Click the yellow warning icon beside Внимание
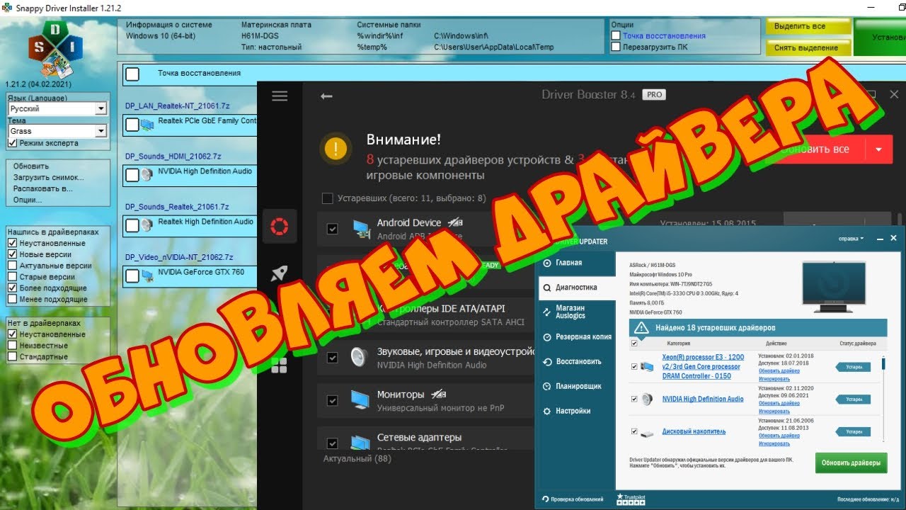Screen dimensions: 906x510 pyautogui.click(x=336, y=148)
